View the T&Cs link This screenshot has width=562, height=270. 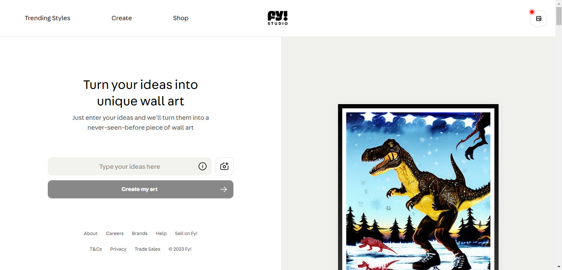click(x=96, y=249)
